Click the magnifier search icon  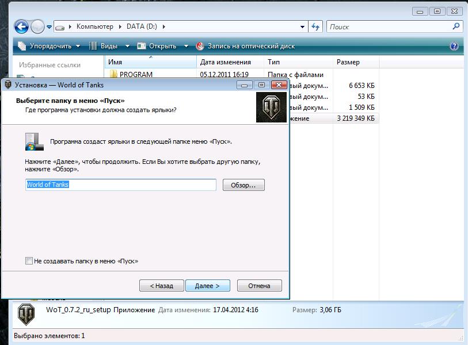click(456, 26)
